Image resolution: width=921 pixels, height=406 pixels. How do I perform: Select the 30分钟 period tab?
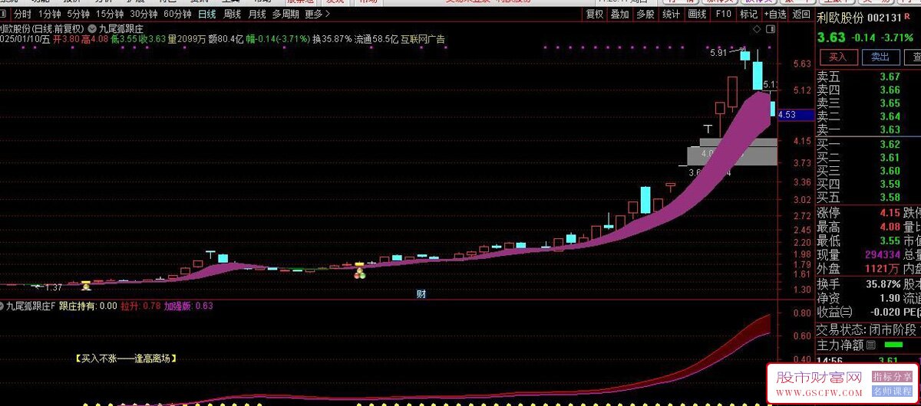coord(144,14)
